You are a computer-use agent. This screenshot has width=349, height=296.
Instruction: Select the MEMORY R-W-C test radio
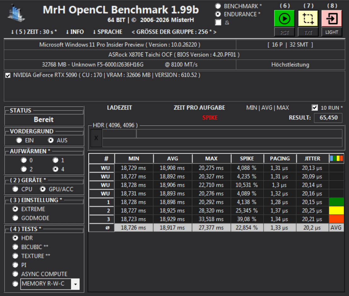tap(15, 284)
